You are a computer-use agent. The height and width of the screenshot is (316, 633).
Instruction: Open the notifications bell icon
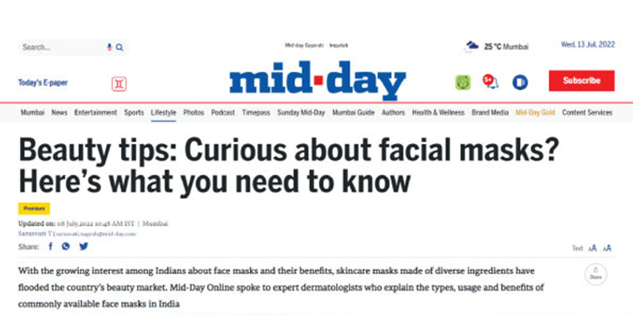tap(489, 81)
